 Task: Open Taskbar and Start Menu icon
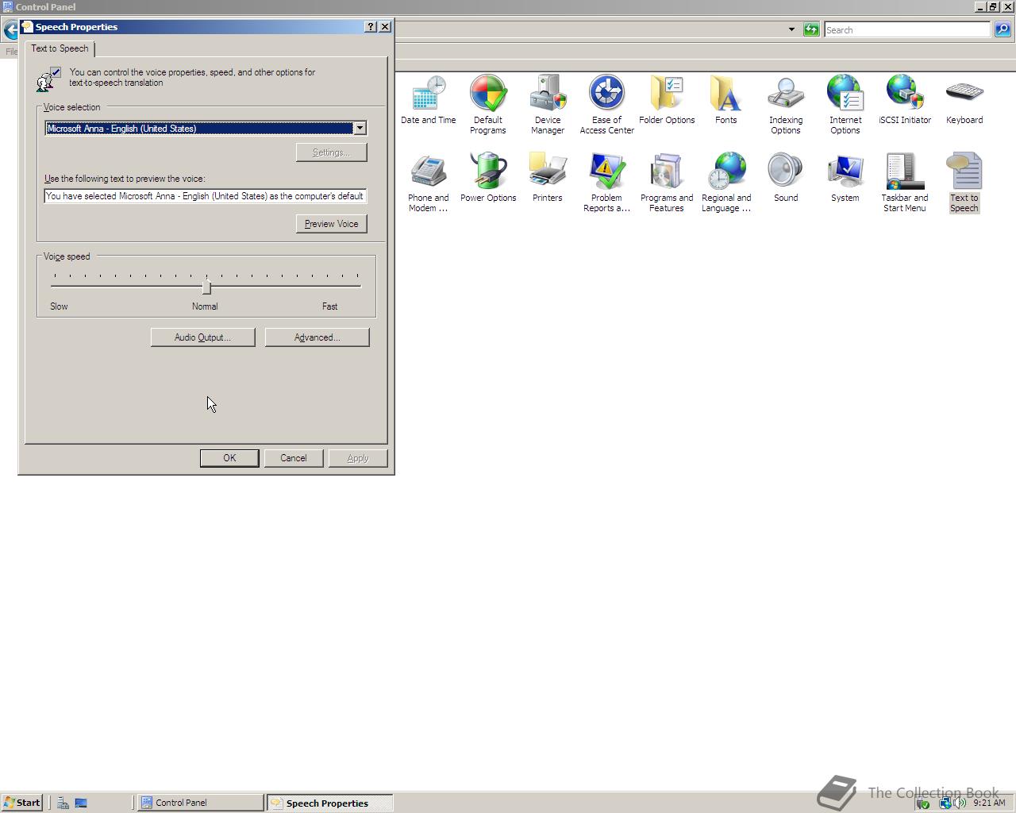(x=905, y=183)
